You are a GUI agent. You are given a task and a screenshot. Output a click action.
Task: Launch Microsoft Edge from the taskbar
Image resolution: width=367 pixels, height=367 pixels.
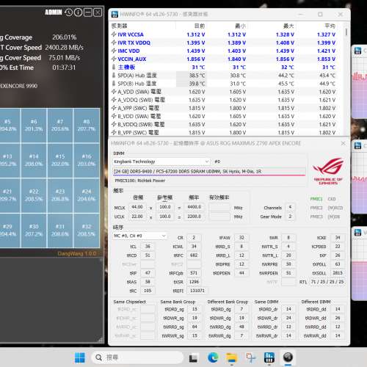(213, 357)
